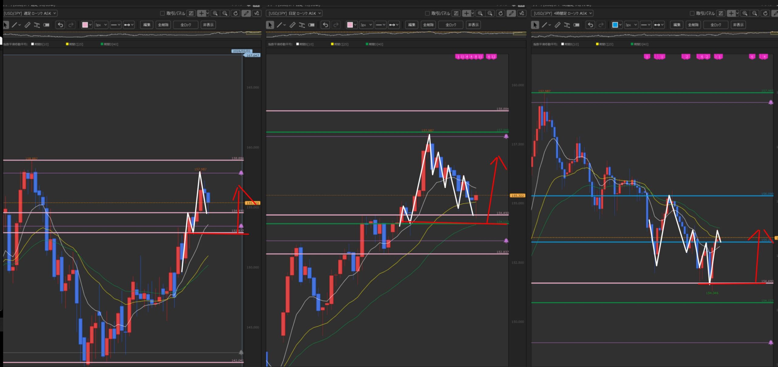The image size is (778, 367).
Task: Click the eraser tool in weekly chart
Action: tap(46, 25)
